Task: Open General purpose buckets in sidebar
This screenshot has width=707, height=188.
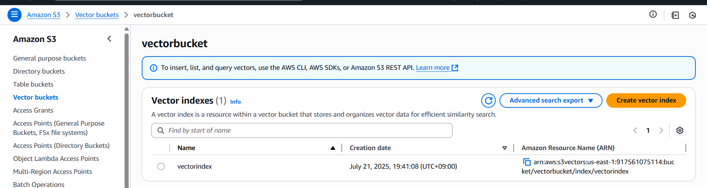Action: coord(49,58)
